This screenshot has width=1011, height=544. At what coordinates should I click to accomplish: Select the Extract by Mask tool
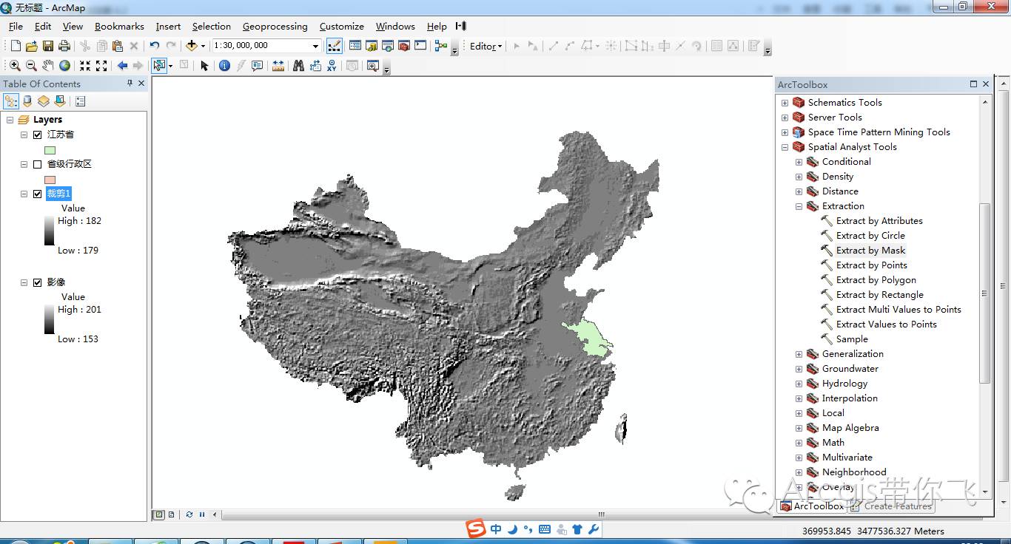coord(870,251)
